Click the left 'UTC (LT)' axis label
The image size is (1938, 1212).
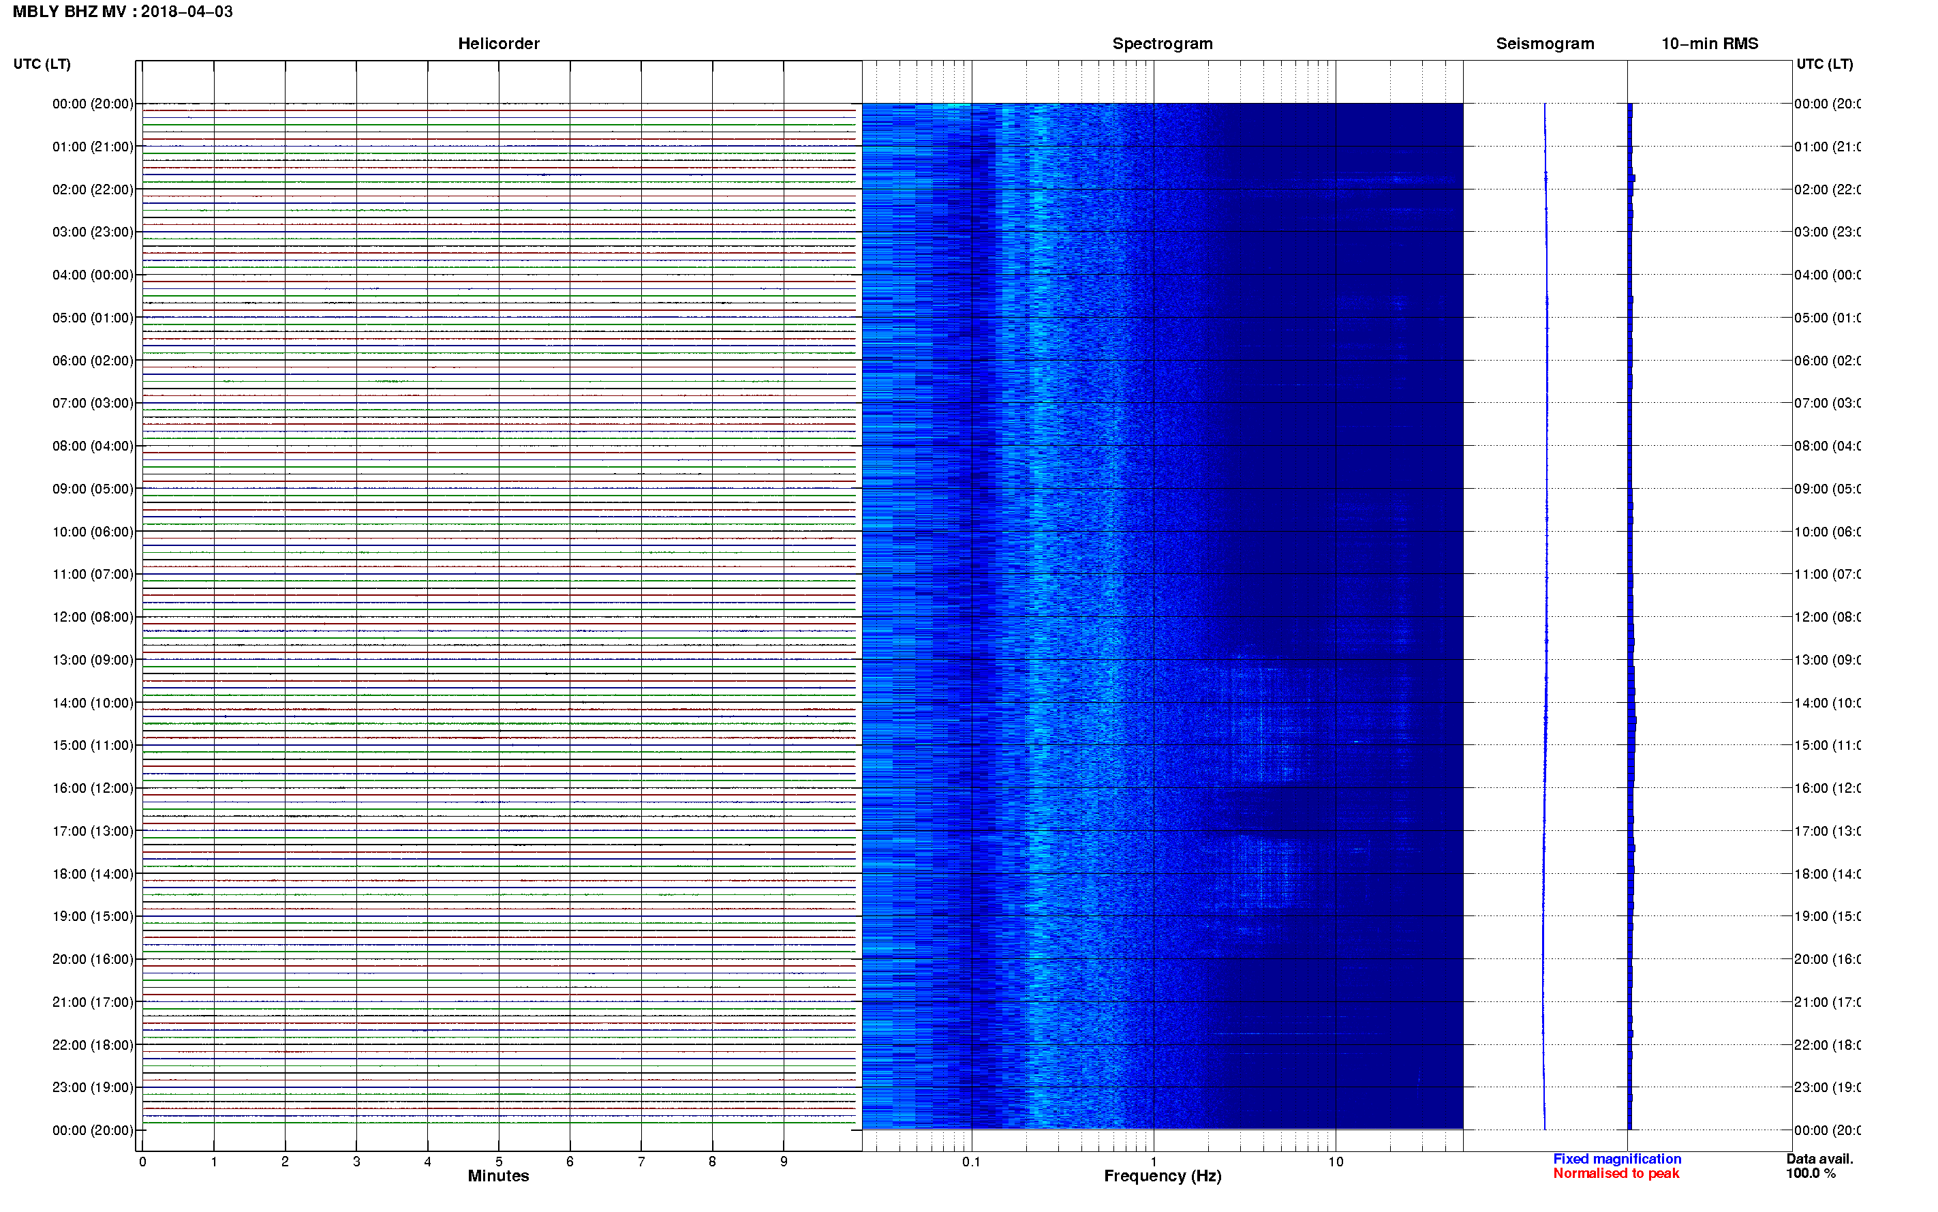(42, 64)
